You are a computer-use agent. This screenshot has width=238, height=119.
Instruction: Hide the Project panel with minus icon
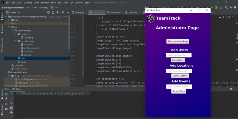68,12
